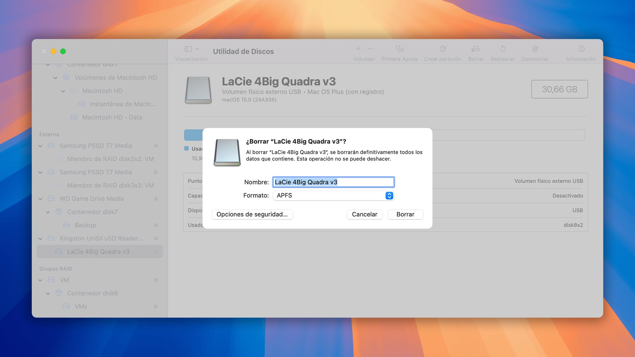Click the Contenedor disk6 container icon
Screen dimensions: 635x357
pyautogui.click(x=59, y=293)
